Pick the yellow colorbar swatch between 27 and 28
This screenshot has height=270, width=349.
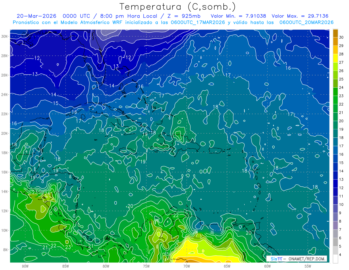pos(335,58)
